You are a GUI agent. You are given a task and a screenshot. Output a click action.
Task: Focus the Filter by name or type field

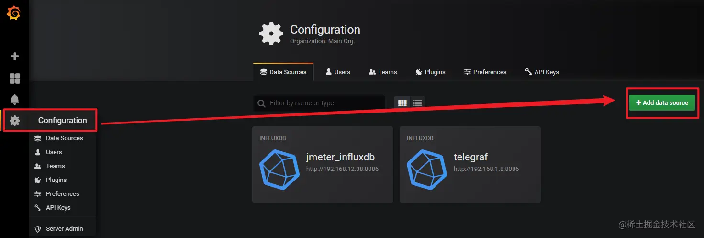coord(319,103)
